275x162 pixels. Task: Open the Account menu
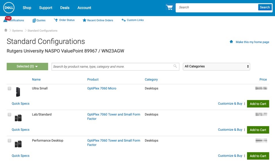[84, 8]
